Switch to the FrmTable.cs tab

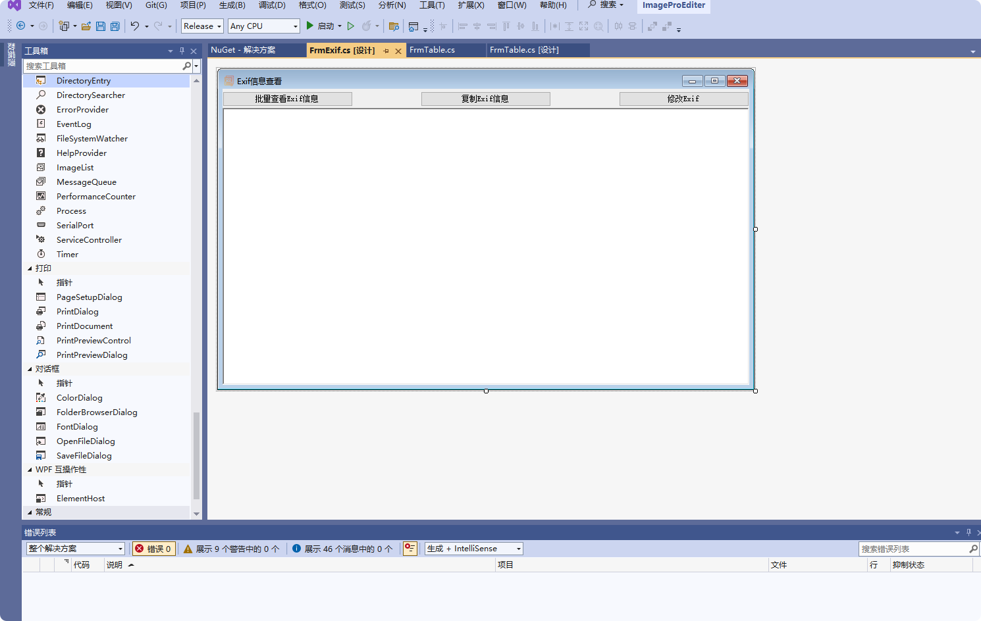[x=432, y=50]
